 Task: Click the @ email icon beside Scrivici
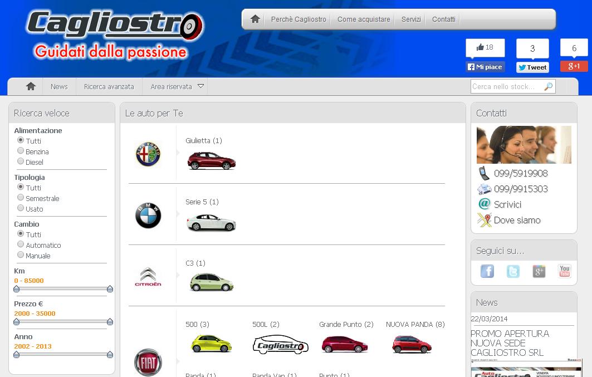point(485,204)
